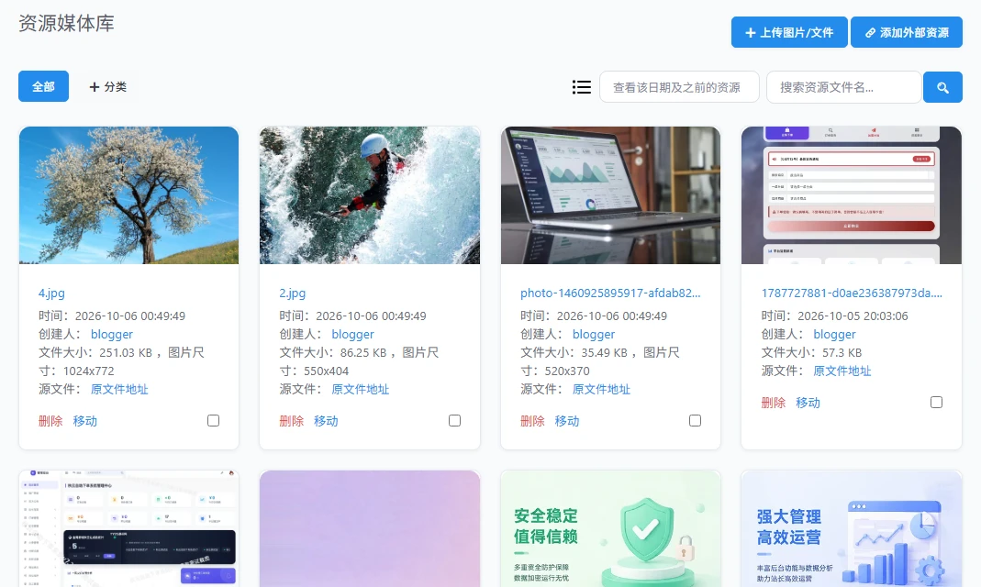Click the magnifier search button
This screenshot has height=587, width=981.
pyautogui.click(x=942, y=87)
